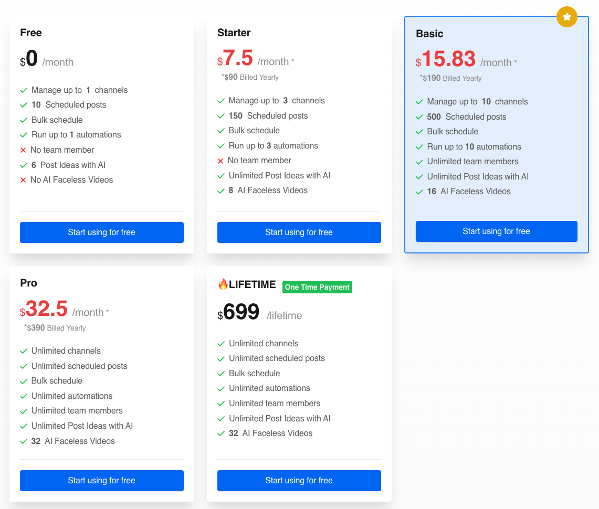Viewport: 599px width, 509px height.
Task: Click the gold star badge on Basic plan
Action: click(566, 17)
